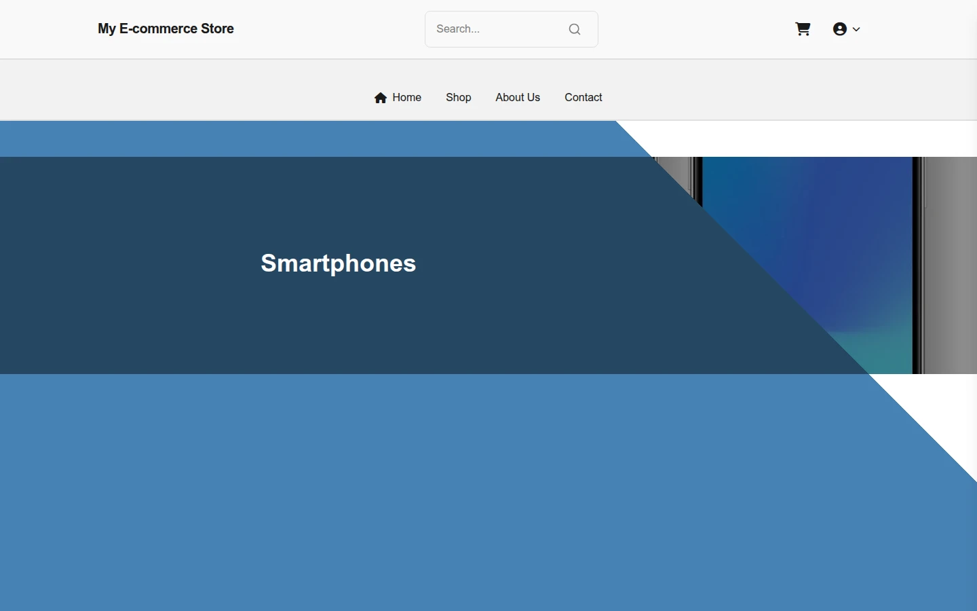Click the user account avatar icon
Screen dimensions: 977x611
pos(840,29)
